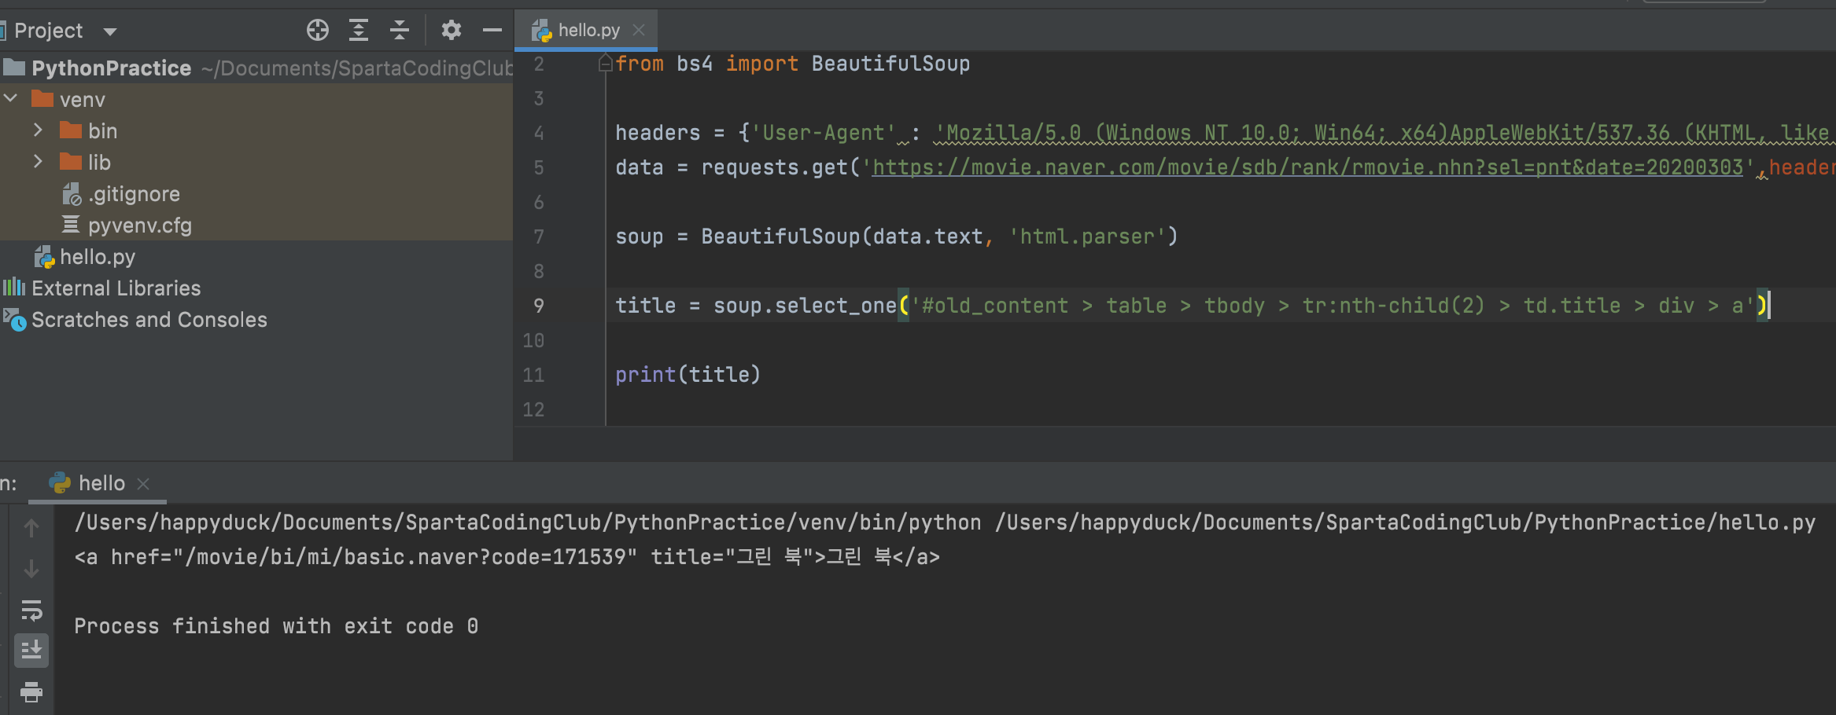The width and height of the screenshot is (1836, 715).
Task: Open Project panel settings gear
Action: (451, 30)
